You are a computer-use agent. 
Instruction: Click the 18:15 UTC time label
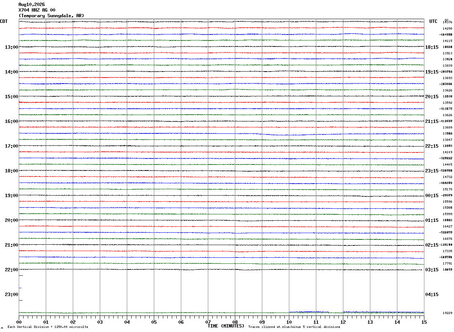pos(432,47)
